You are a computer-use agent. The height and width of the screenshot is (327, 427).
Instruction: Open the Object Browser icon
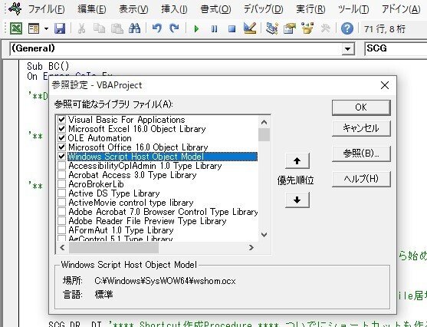click(307, 28)
